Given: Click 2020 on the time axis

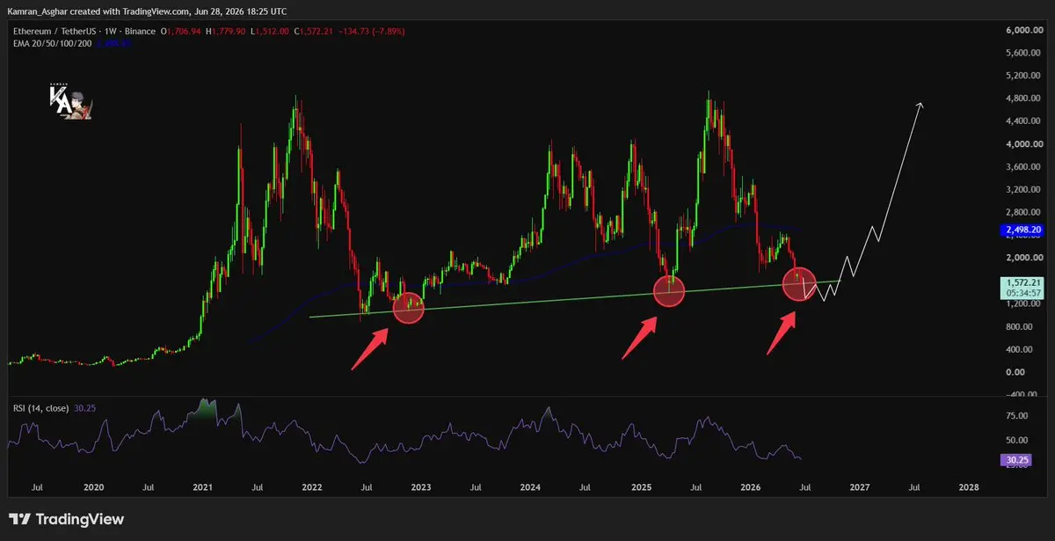Looking at the screenshot, I should point(93,486).
